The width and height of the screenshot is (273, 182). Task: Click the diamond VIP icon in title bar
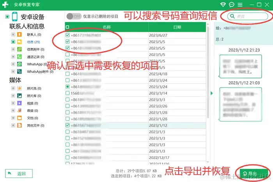[223, 5]
